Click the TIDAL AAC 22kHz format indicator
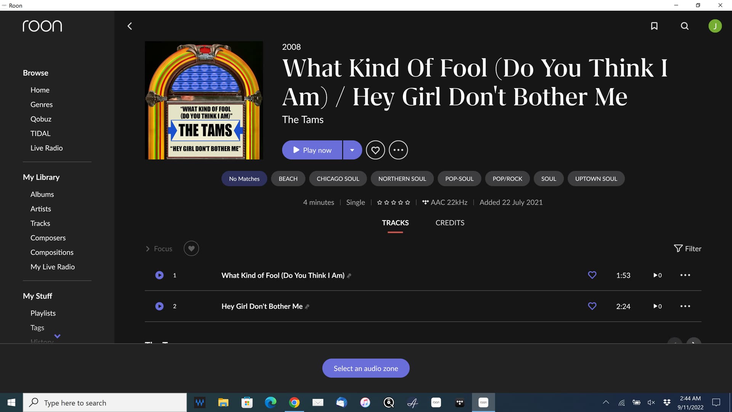 tap(445, 202)
